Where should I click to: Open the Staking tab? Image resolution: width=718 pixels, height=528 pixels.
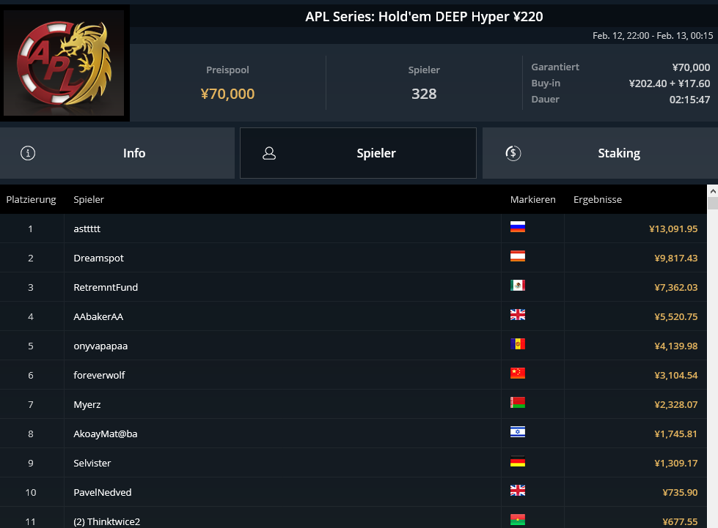[601, 153]
